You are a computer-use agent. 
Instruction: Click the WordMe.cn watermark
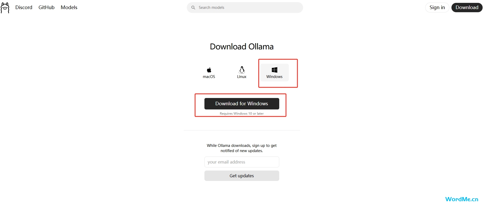click(462, 199)
